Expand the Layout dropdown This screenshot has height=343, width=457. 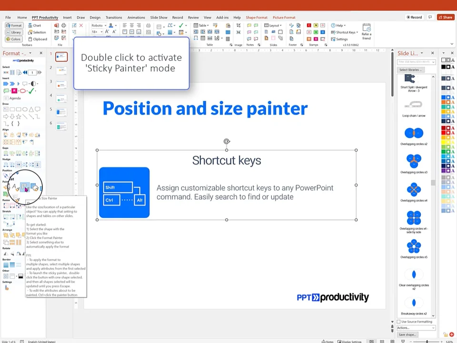(x=273, y=25)
